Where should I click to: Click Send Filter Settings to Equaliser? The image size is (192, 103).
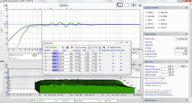point(156,93)
